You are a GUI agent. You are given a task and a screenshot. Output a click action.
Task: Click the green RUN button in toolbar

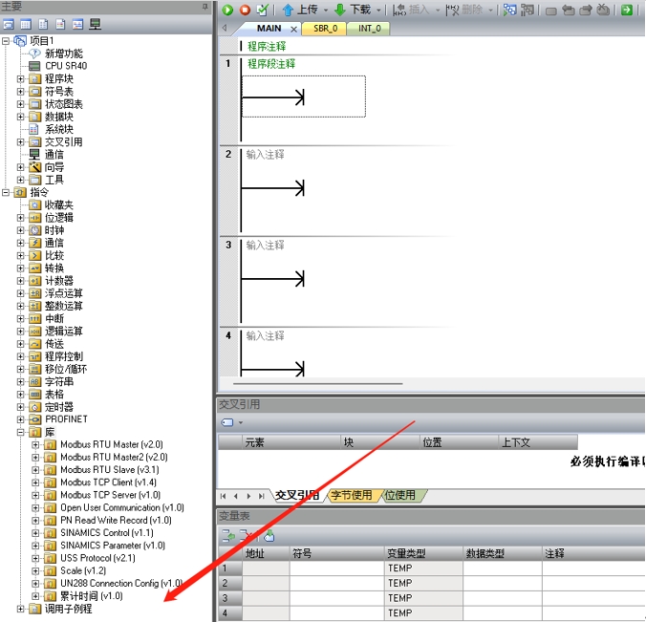[x=227, y=10]
